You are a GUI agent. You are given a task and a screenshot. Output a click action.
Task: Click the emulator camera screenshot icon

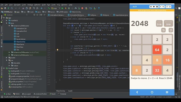(157, 7)
